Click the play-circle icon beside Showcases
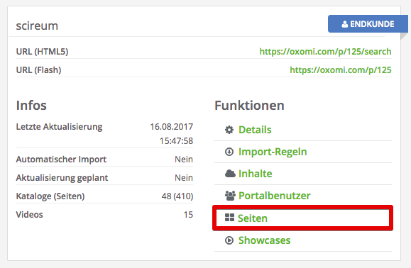This screenshot has width=411, height=268. (229, 240)
